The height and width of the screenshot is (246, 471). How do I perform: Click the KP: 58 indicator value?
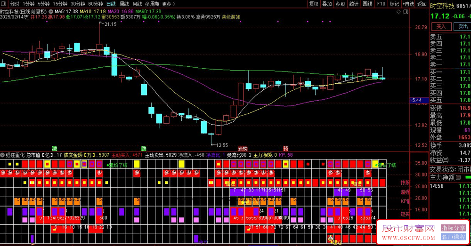(286, 155)
